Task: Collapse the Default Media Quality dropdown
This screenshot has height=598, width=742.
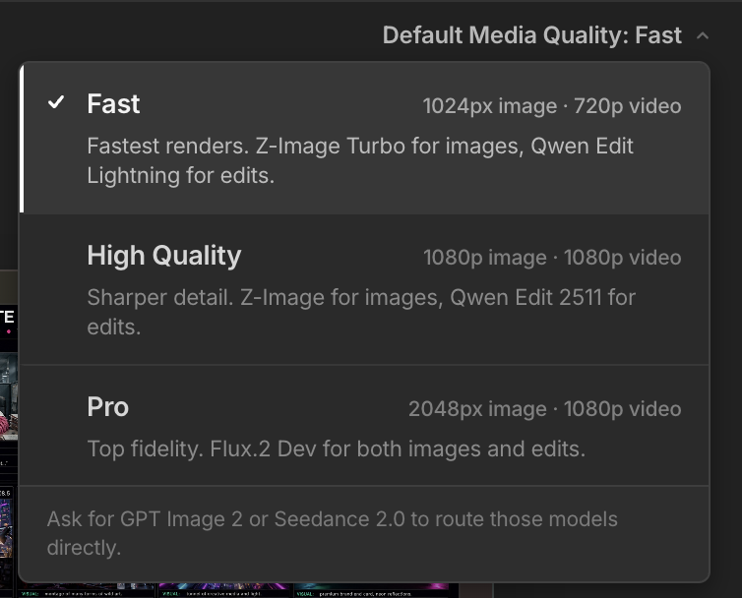Action: [545, 35]
